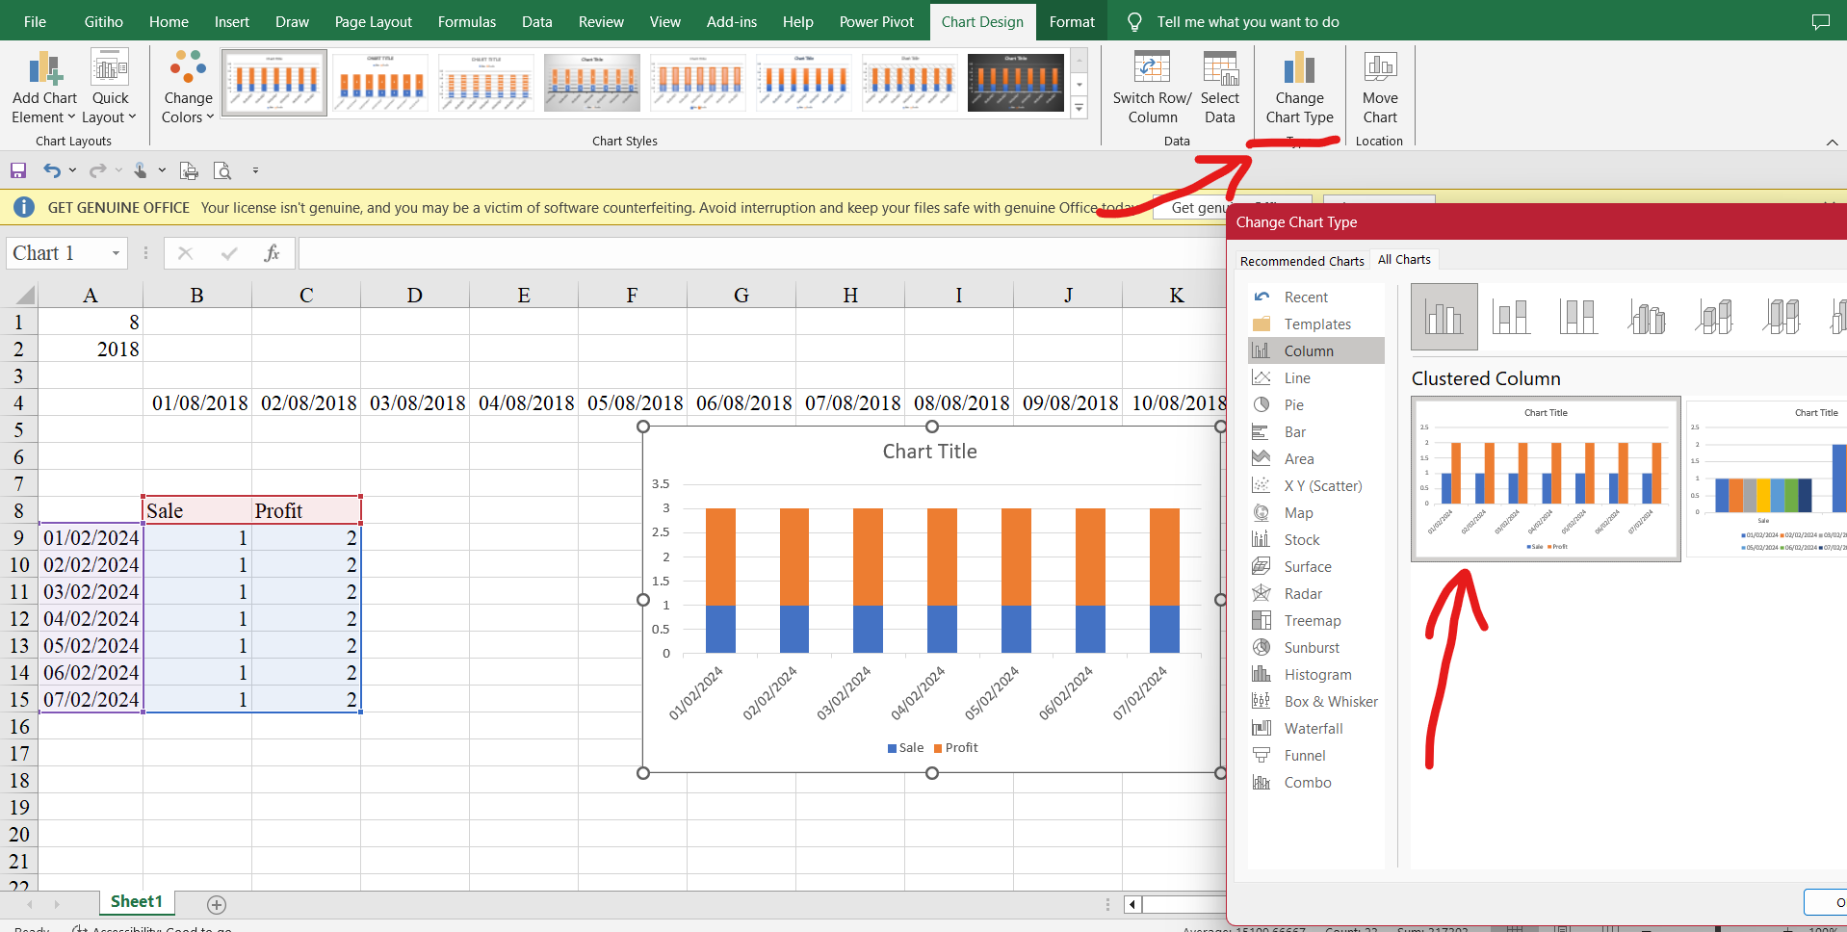Expand the Name Box dropdown arrow
Viewport: 1847px width, 932px height.
click(x=116, y=253)
